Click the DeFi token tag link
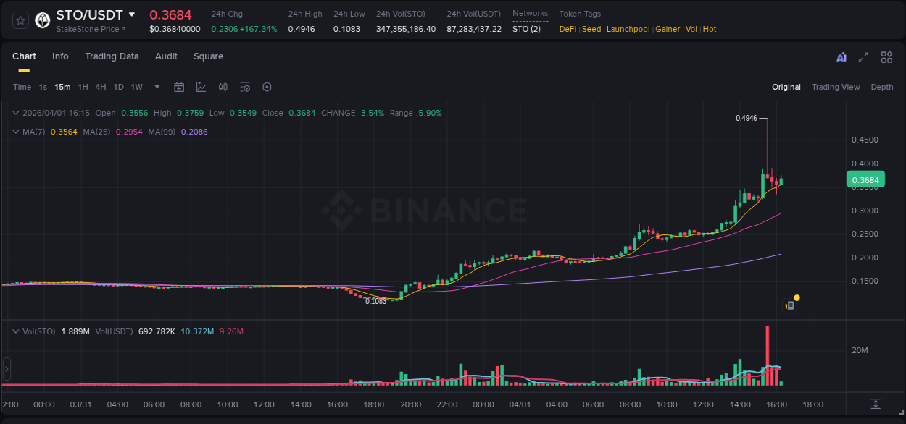Screen dimensions: 906x424 point(568,29)
